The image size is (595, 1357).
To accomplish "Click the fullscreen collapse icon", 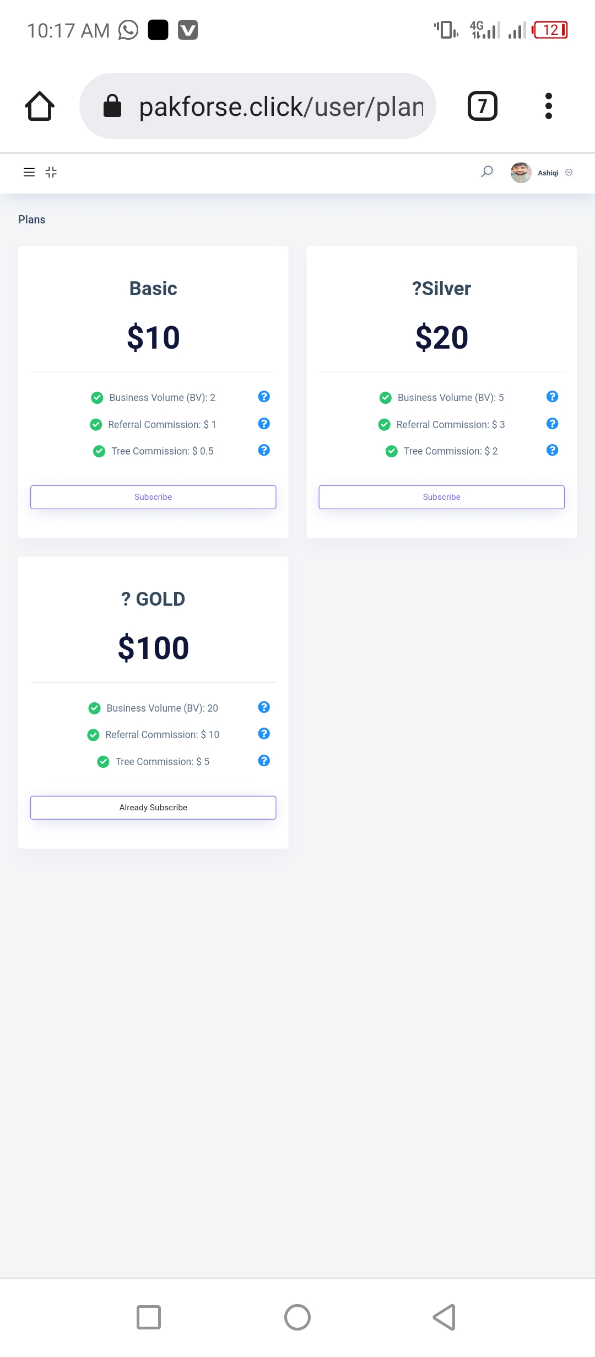I will coord(51,173).
